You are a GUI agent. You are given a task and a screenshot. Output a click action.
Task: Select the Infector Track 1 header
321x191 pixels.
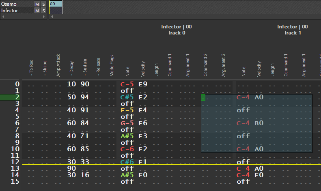click(292, 30)
